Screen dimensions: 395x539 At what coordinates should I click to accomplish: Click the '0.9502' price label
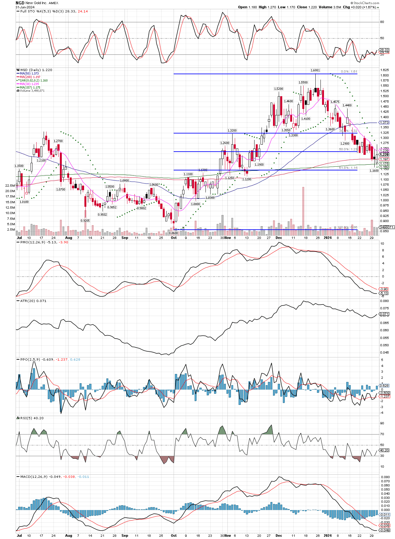pyautogui.click(x=102, y=215)
